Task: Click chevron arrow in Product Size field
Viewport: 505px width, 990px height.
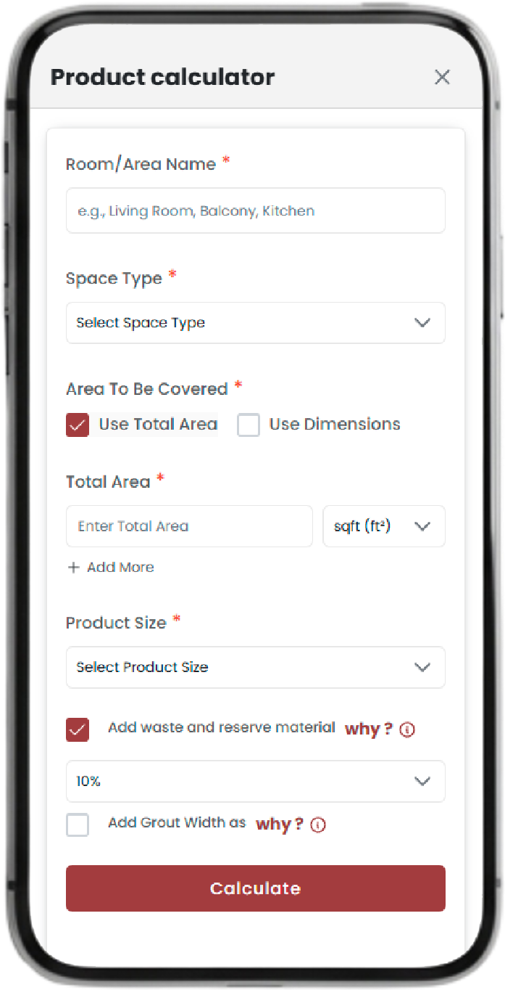Action: [422, 667]
